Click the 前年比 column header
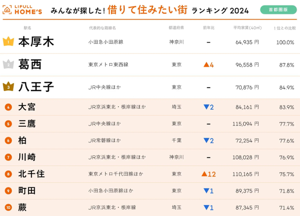This screenshot has width=300, height=216. pos(209,28)
